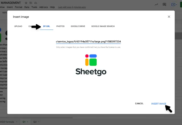This screenshot has height=125, width=182.
Task: Close the Insert image dialog
Action: pyautogui.click(x=169, y=17)
